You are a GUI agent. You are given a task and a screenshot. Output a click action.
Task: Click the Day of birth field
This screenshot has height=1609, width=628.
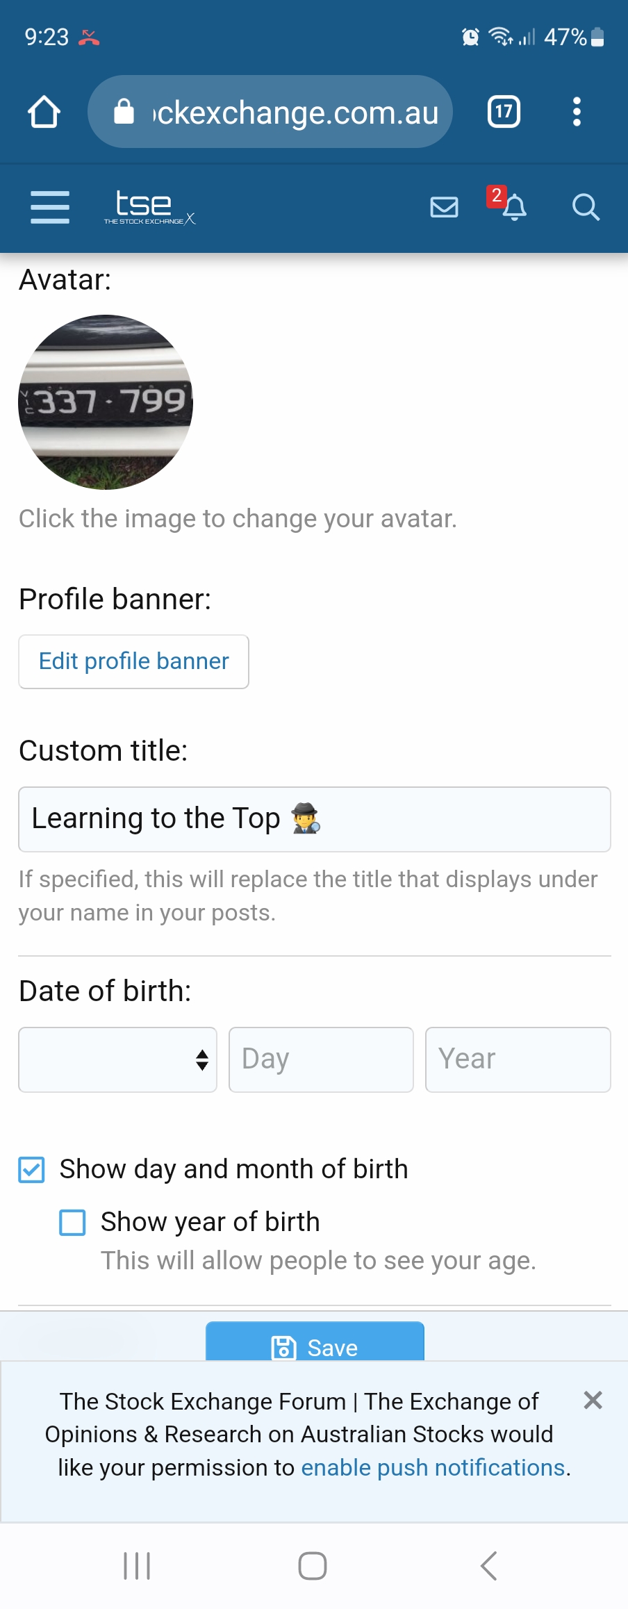[321, 1059]
